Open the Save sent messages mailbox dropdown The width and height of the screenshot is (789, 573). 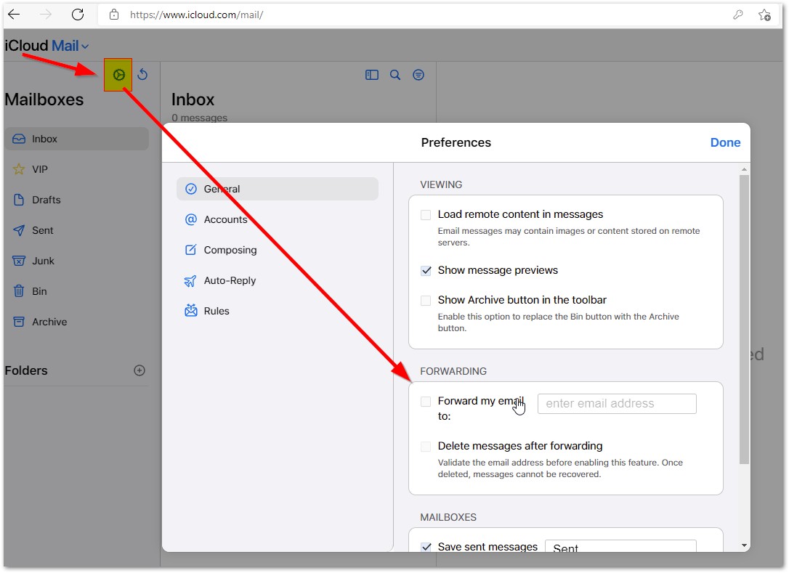coord(620,547)
